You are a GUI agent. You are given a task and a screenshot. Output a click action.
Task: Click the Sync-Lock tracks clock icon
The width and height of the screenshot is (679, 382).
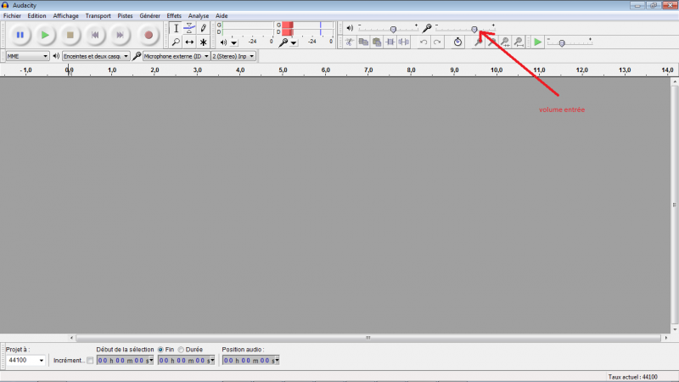[x=457, y=42]
